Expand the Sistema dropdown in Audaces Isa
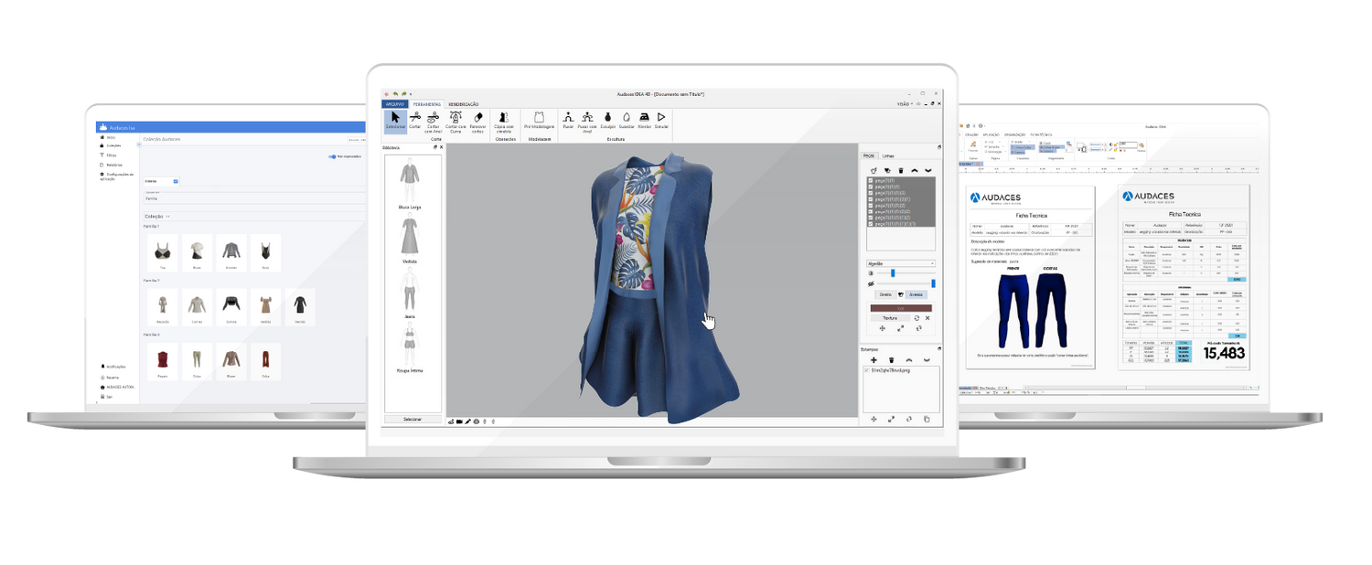1372x565 pixels. (176, 181)
